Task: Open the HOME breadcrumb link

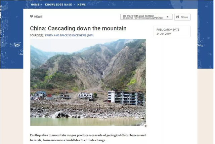Action: coord(35,5)
